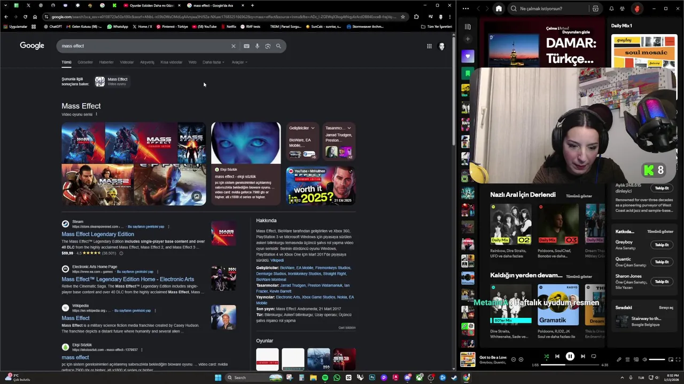Show hidden icons in the system tray
The image size is (684, 384).
(622, 378)
